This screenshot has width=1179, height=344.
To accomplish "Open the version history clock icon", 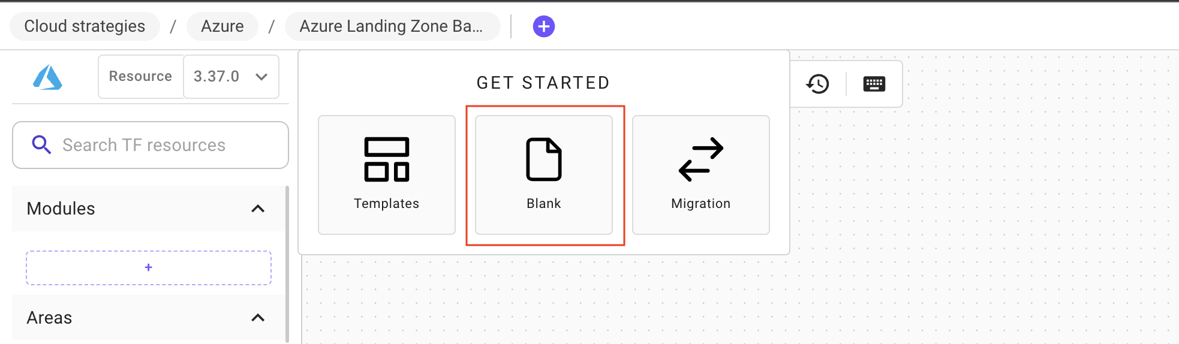I will coord(817,84).
